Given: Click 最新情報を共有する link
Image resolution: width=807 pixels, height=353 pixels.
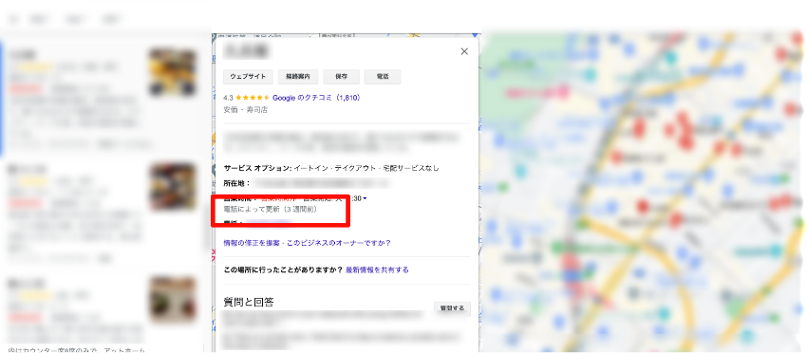Looking at the screenshot, I should tap(377, 269).
